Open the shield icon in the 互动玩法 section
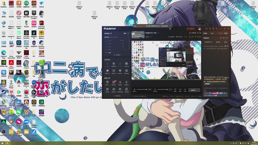 click(114, 64)
